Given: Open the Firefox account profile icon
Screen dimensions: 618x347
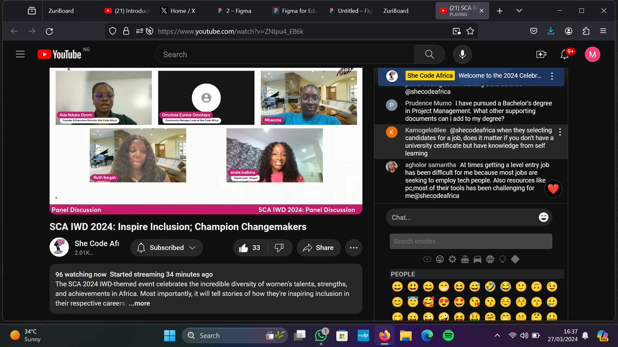Looking at the screenshot, I should (568, 31).
